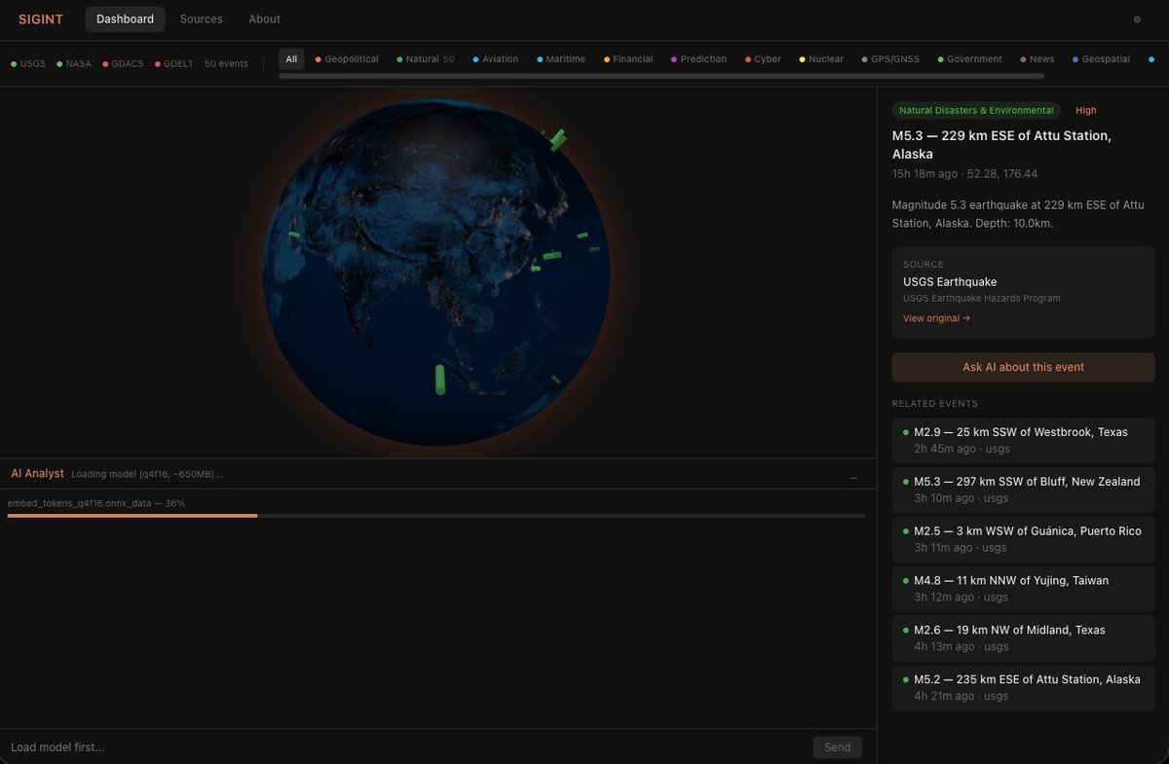1169x764 pixels.
Task: Click the USGS Earthquake source name
Action: [x=950, y=282]
